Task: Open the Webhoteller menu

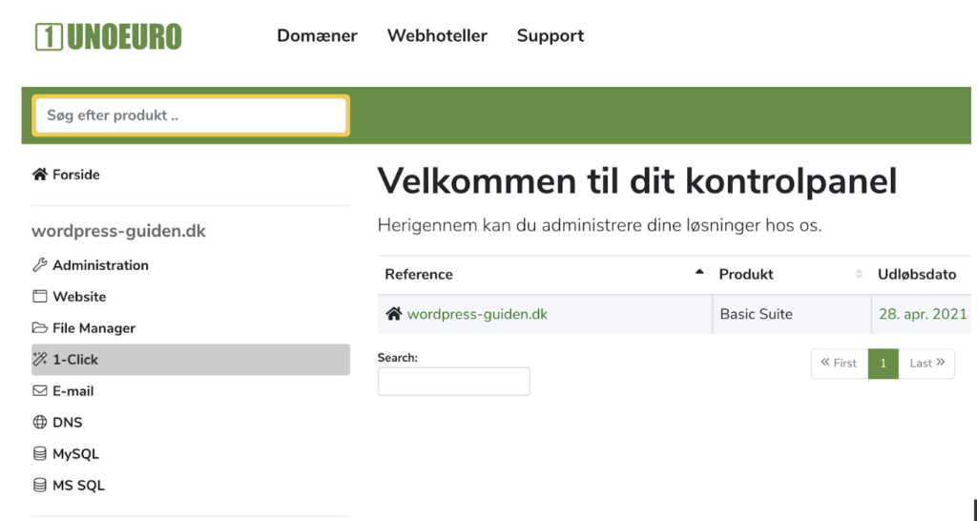Action: [x=437, y=35]
